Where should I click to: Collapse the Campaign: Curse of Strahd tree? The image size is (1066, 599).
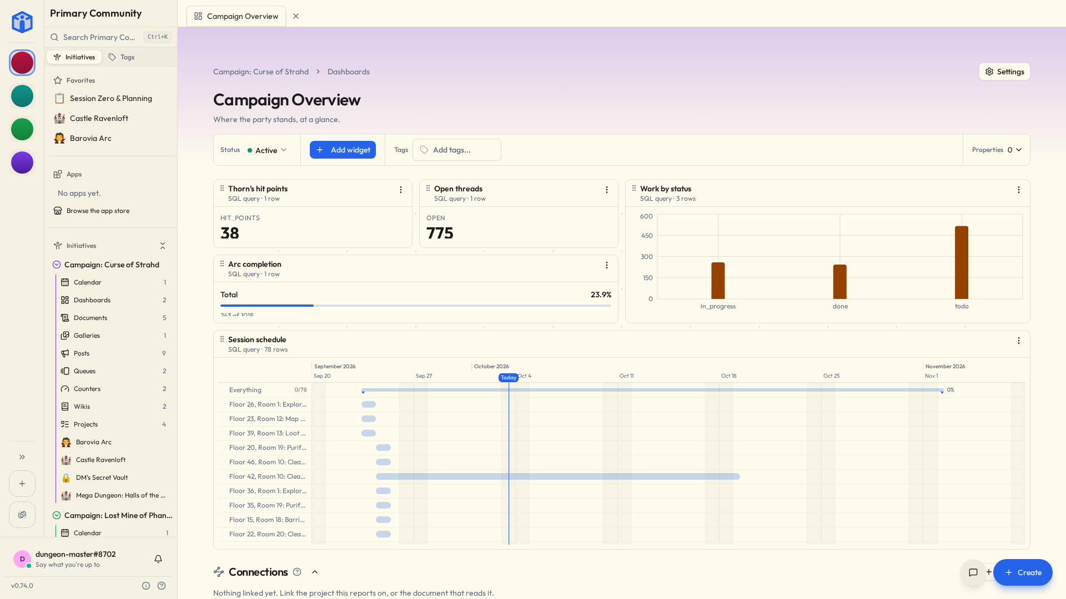click(57, 265)
